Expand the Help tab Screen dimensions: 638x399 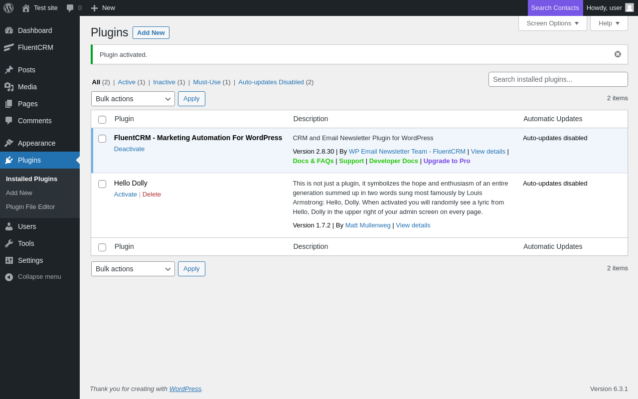pos(609,23)
